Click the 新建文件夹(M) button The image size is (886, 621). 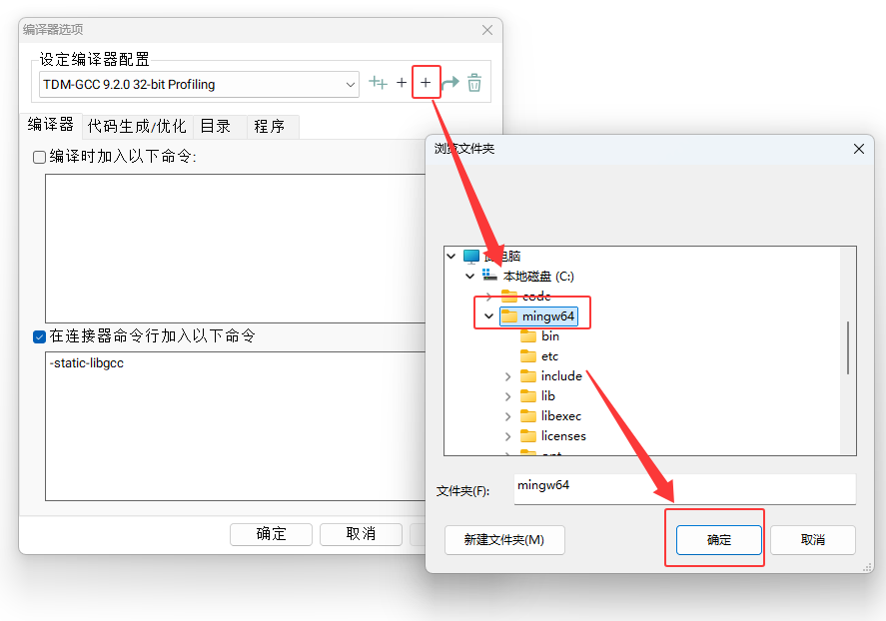click(504, 540)
